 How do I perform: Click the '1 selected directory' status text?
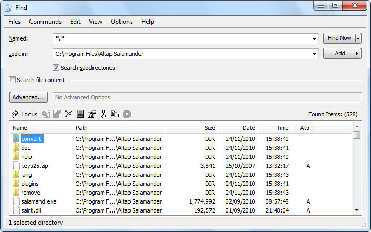tap(35, 223)
